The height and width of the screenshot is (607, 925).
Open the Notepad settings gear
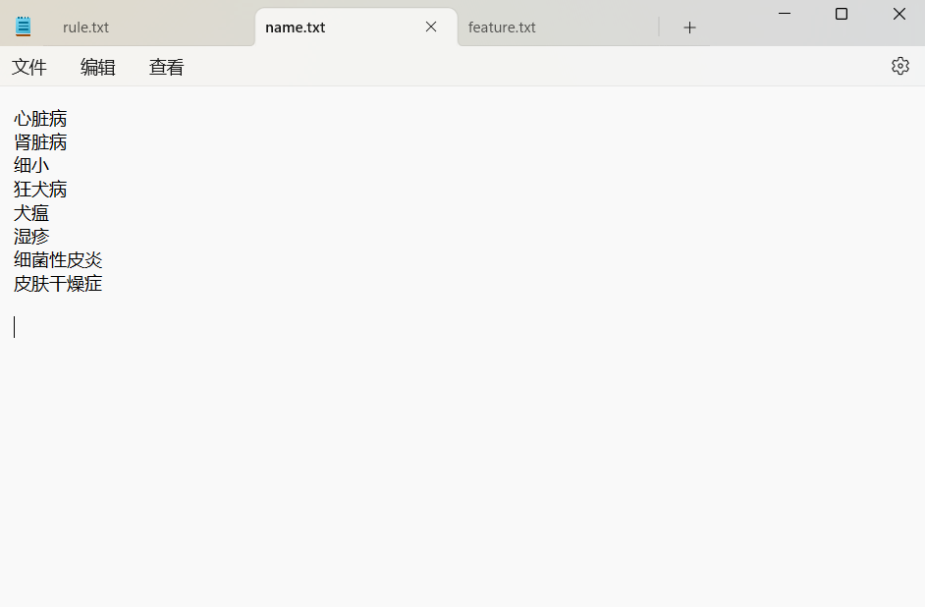pyautogui.click(x=899, y=66)
